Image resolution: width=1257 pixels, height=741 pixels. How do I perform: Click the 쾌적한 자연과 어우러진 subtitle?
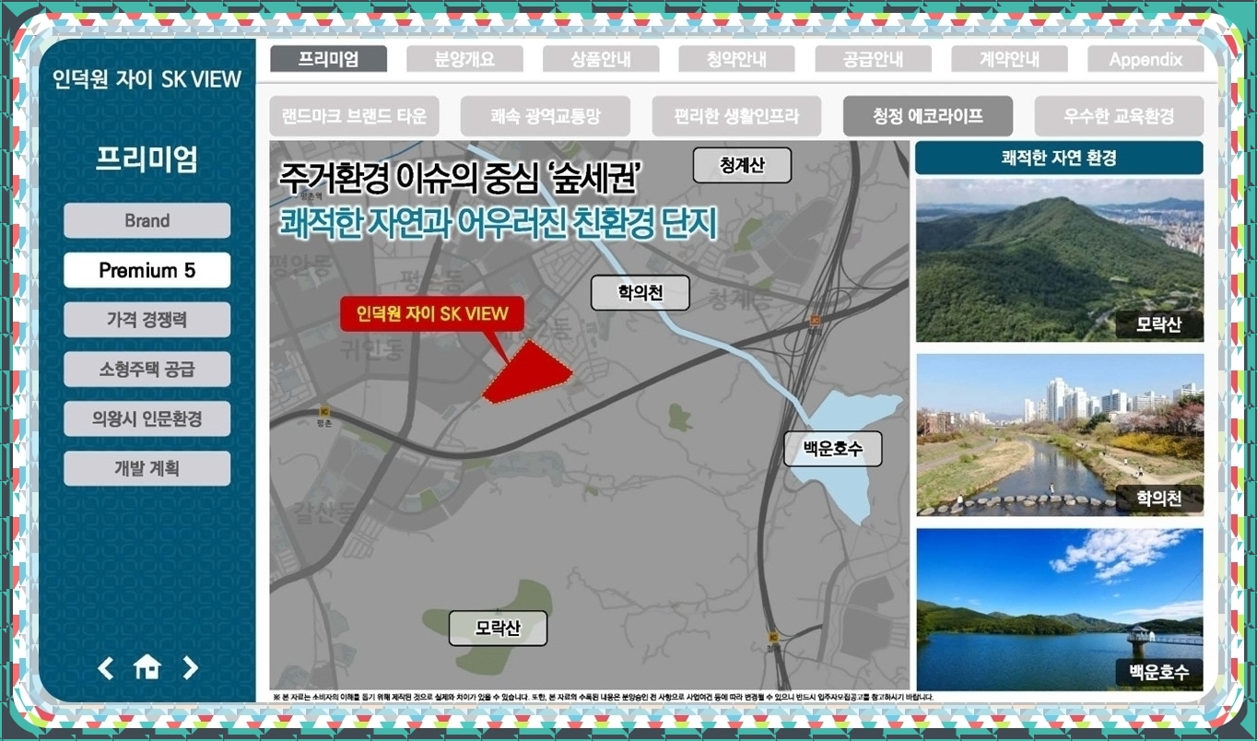pyautogui.click(x=497, y=222)
